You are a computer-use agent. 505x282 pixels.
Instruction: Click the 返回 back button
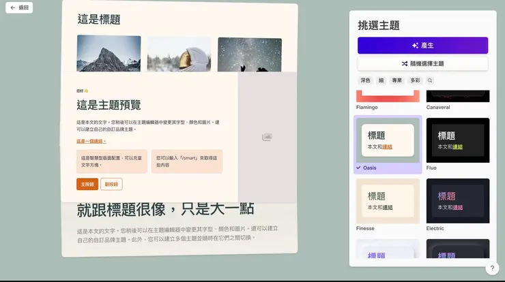click(x=19, y=7)
